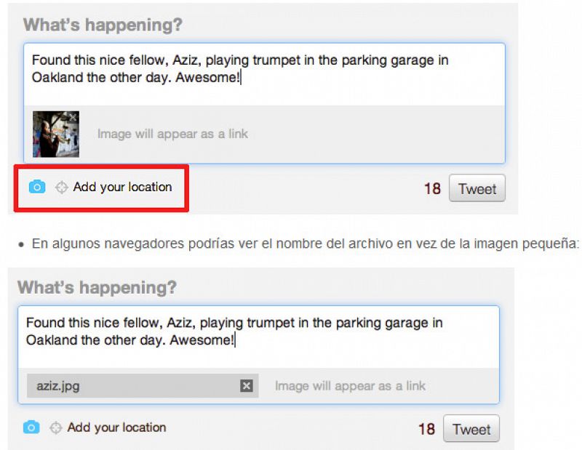Remove the aziz.jpg attachment with its X button
Viewport: 582px width, 450px height.
(247, 386)
